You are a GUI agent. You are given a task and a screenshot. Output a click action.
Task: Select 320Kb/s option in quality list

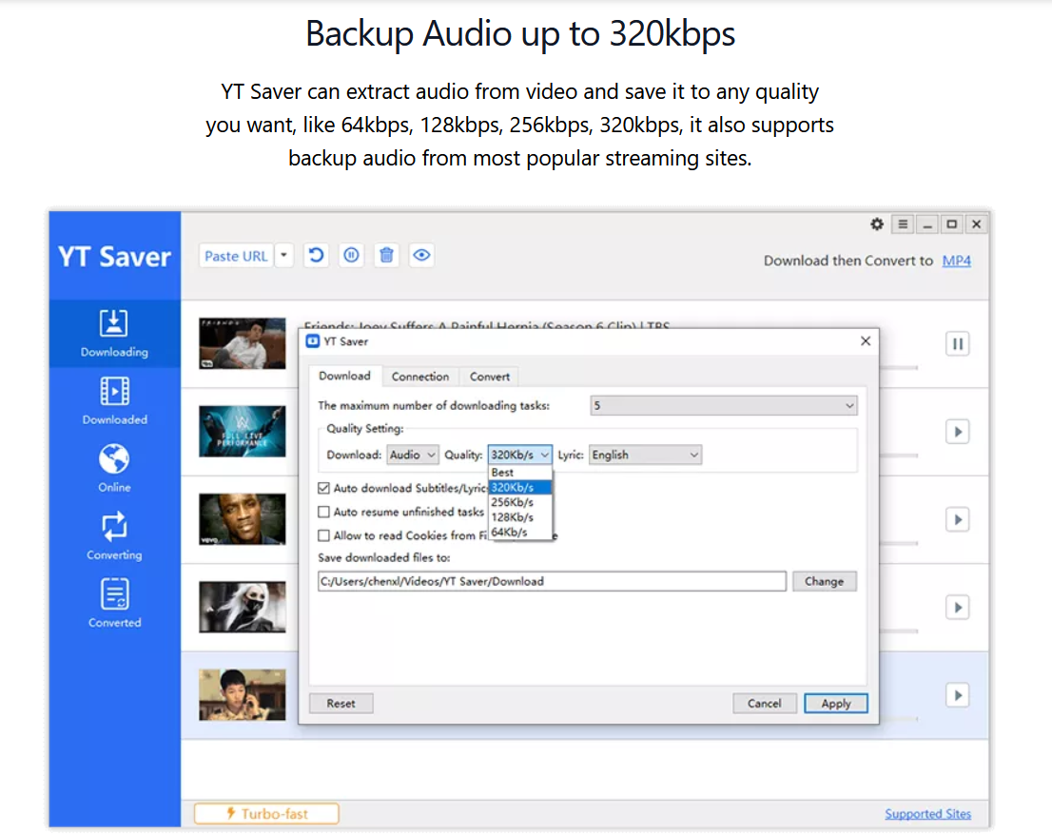click(x=520, y=487)
